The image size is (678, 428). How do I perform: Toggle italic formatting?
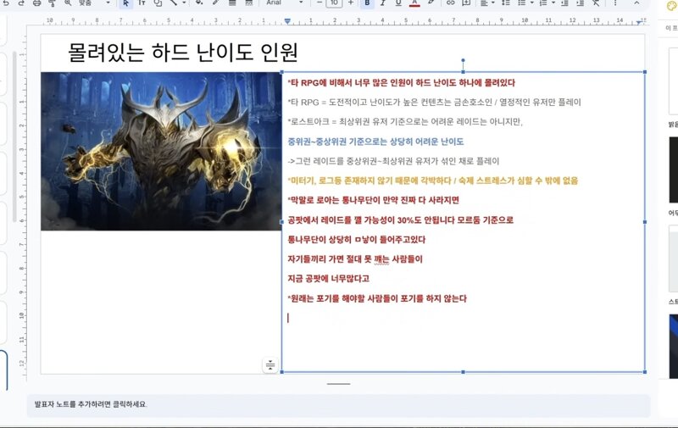tap(383, 3)
